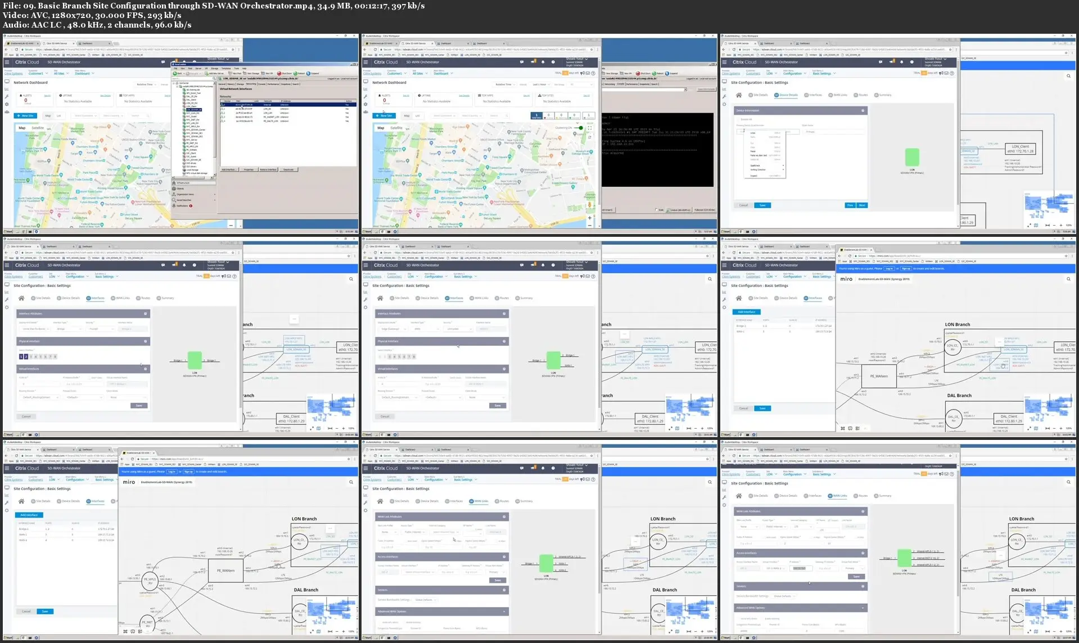The image size is (1079, 643).
Task: In first thumbnail, open XenCenter Performance tab
Action: (273, 84)
